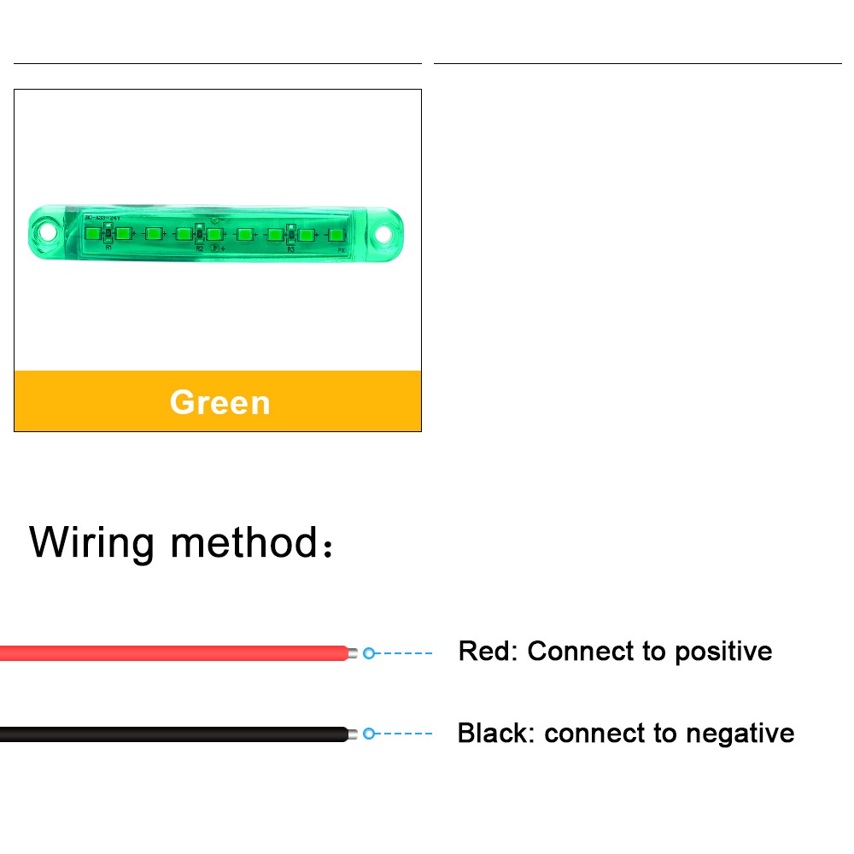Click the Red: Connect to positive text
Viewport: 854px width, 854px height.
click(x=615, y=652)
